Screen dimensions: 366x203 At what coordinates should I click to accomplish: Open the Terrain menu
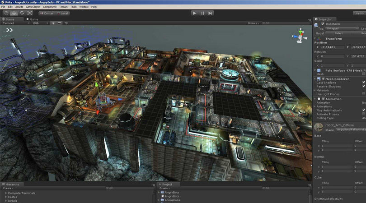(63, 7)
